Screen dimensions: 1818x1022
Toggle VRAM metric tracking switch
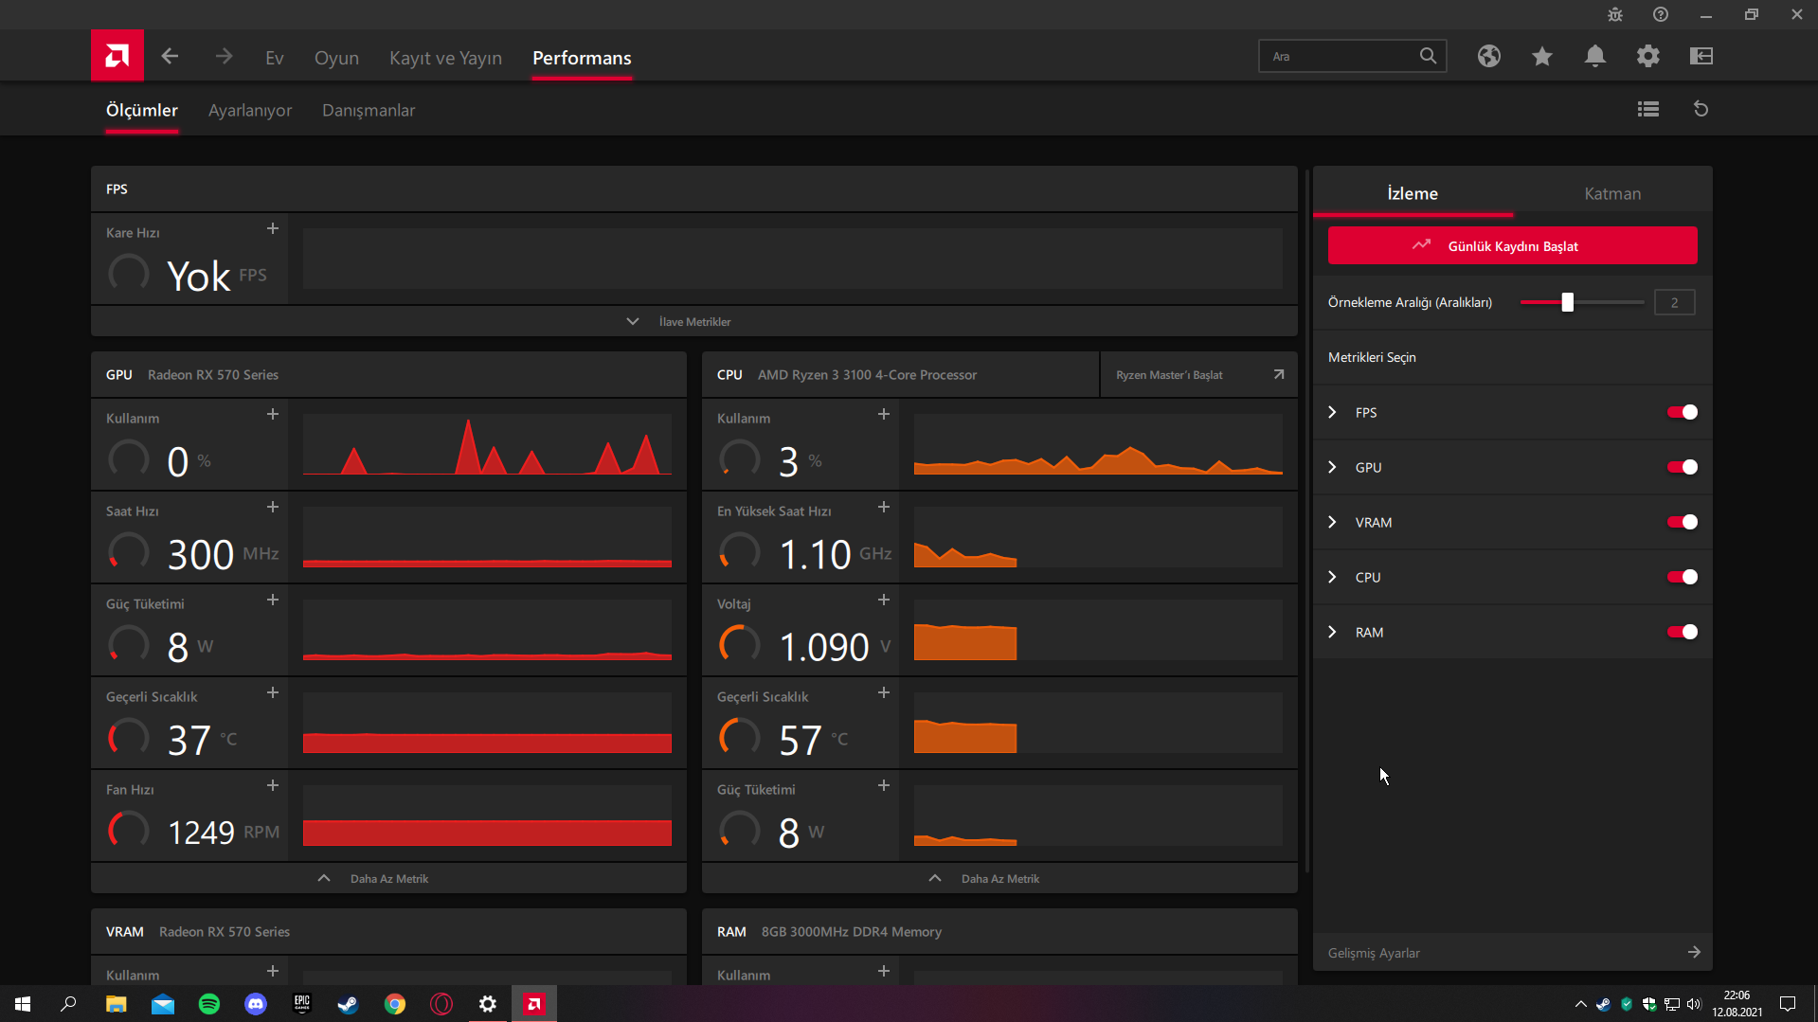1683,522
